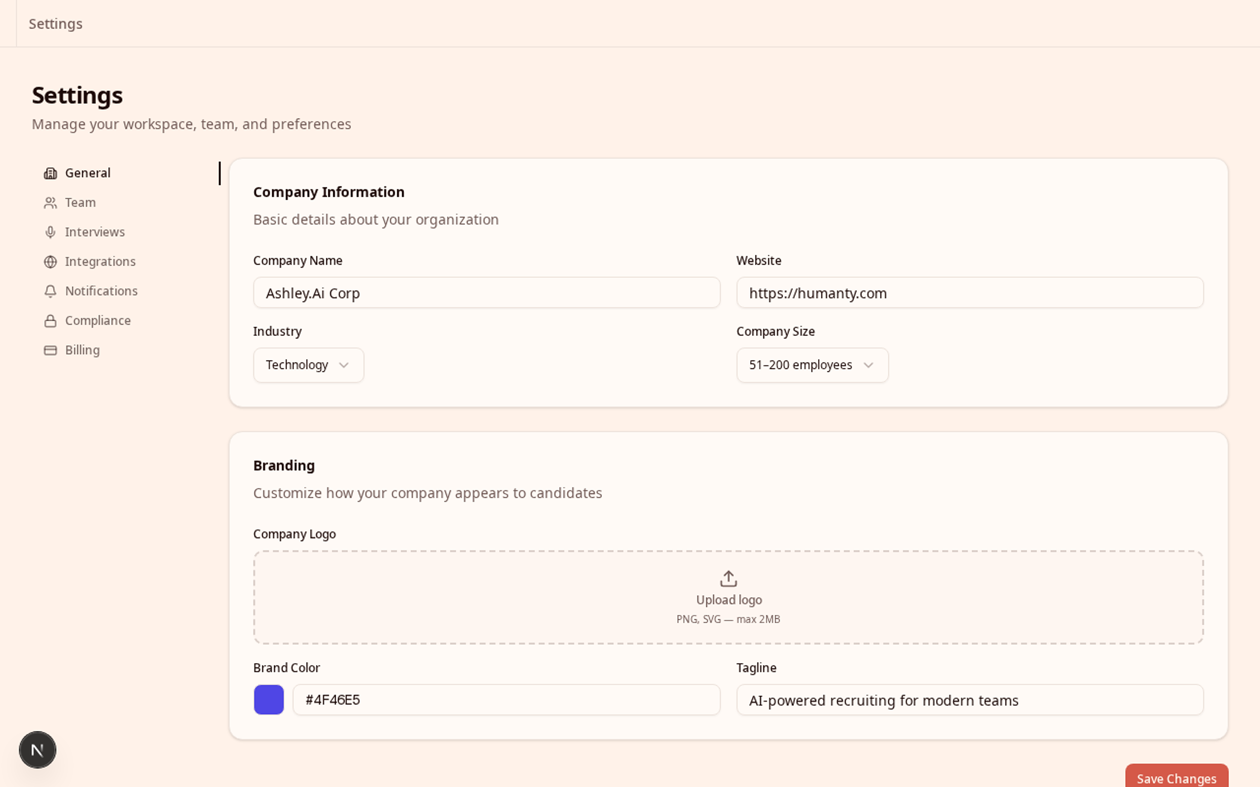This screenshot has width=1260, height=787.
Task: Go to the Interviews tab
Action: coord(126,232)
